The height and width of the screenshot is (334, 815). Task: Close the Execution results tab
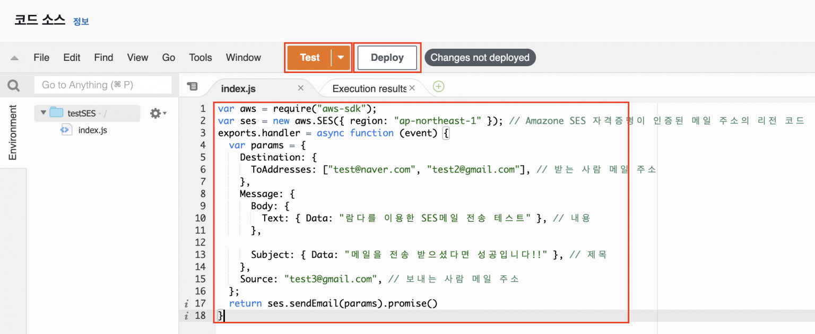pos(412,88)
